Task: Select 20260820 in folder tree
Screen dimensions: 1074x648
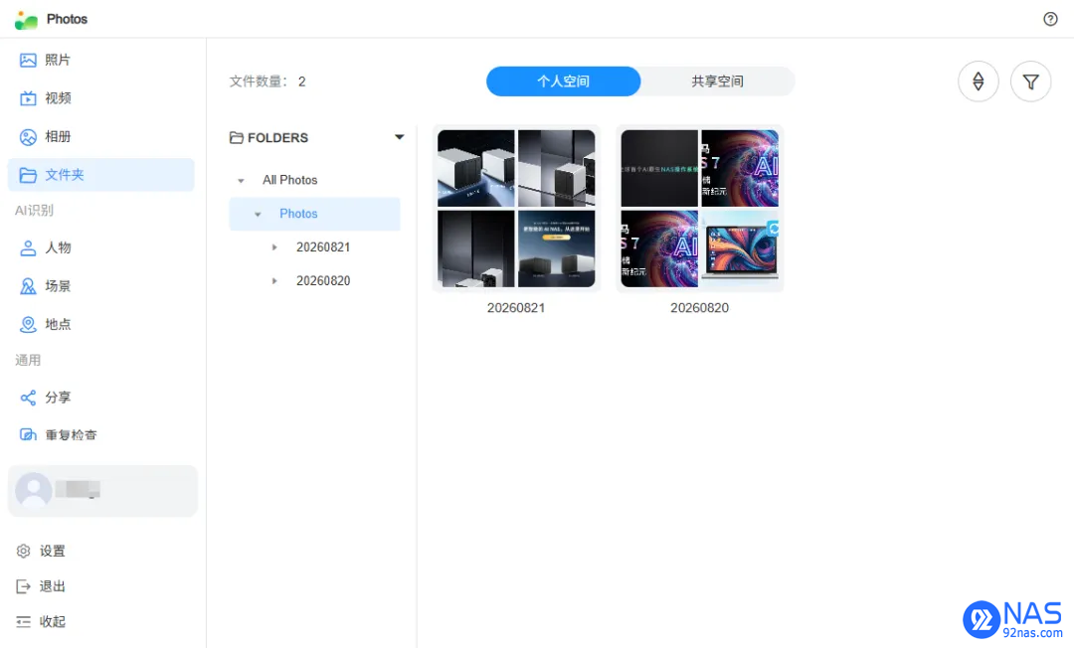Action: point(322,280)
